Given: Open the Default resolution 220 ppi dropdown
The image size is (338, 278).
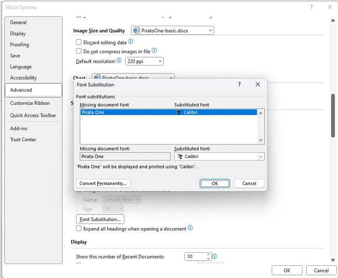Looking at the screenshot, I should pyautogui.click(x=144, y=61).
